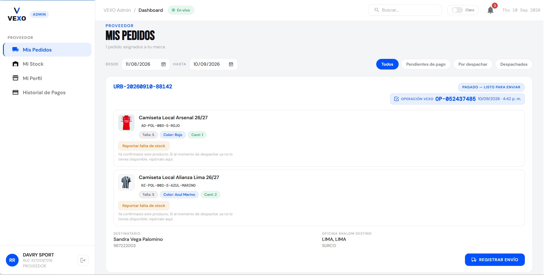Viewport: 544px width, 275px height.
Task: Click the Arsenal shirt thumbnail
Action: pyautogui.click(x=126, y=122)
